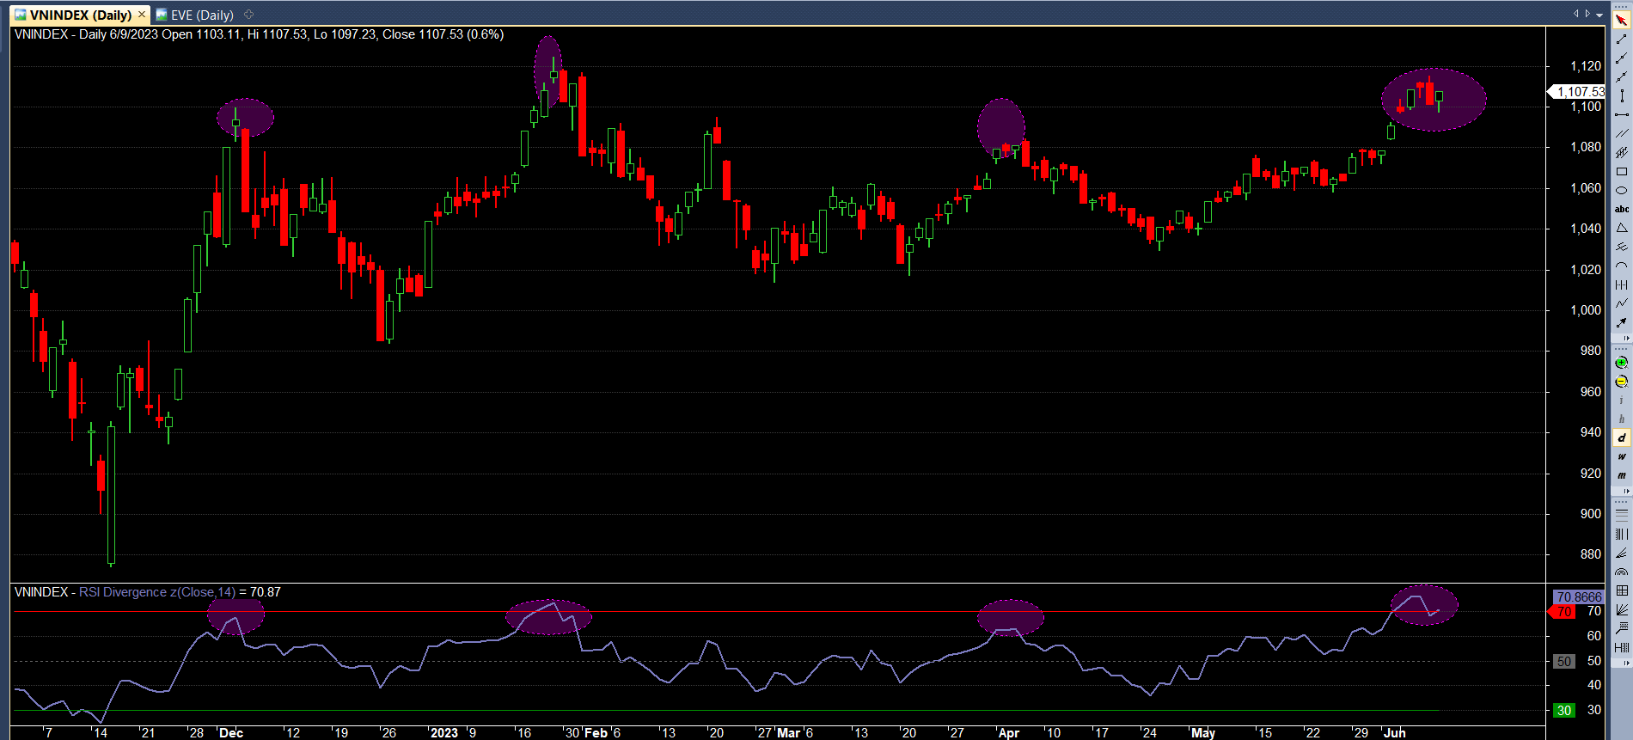Switch to weekly 'w' interval

pyautogui.click(x=1621, y=456)
